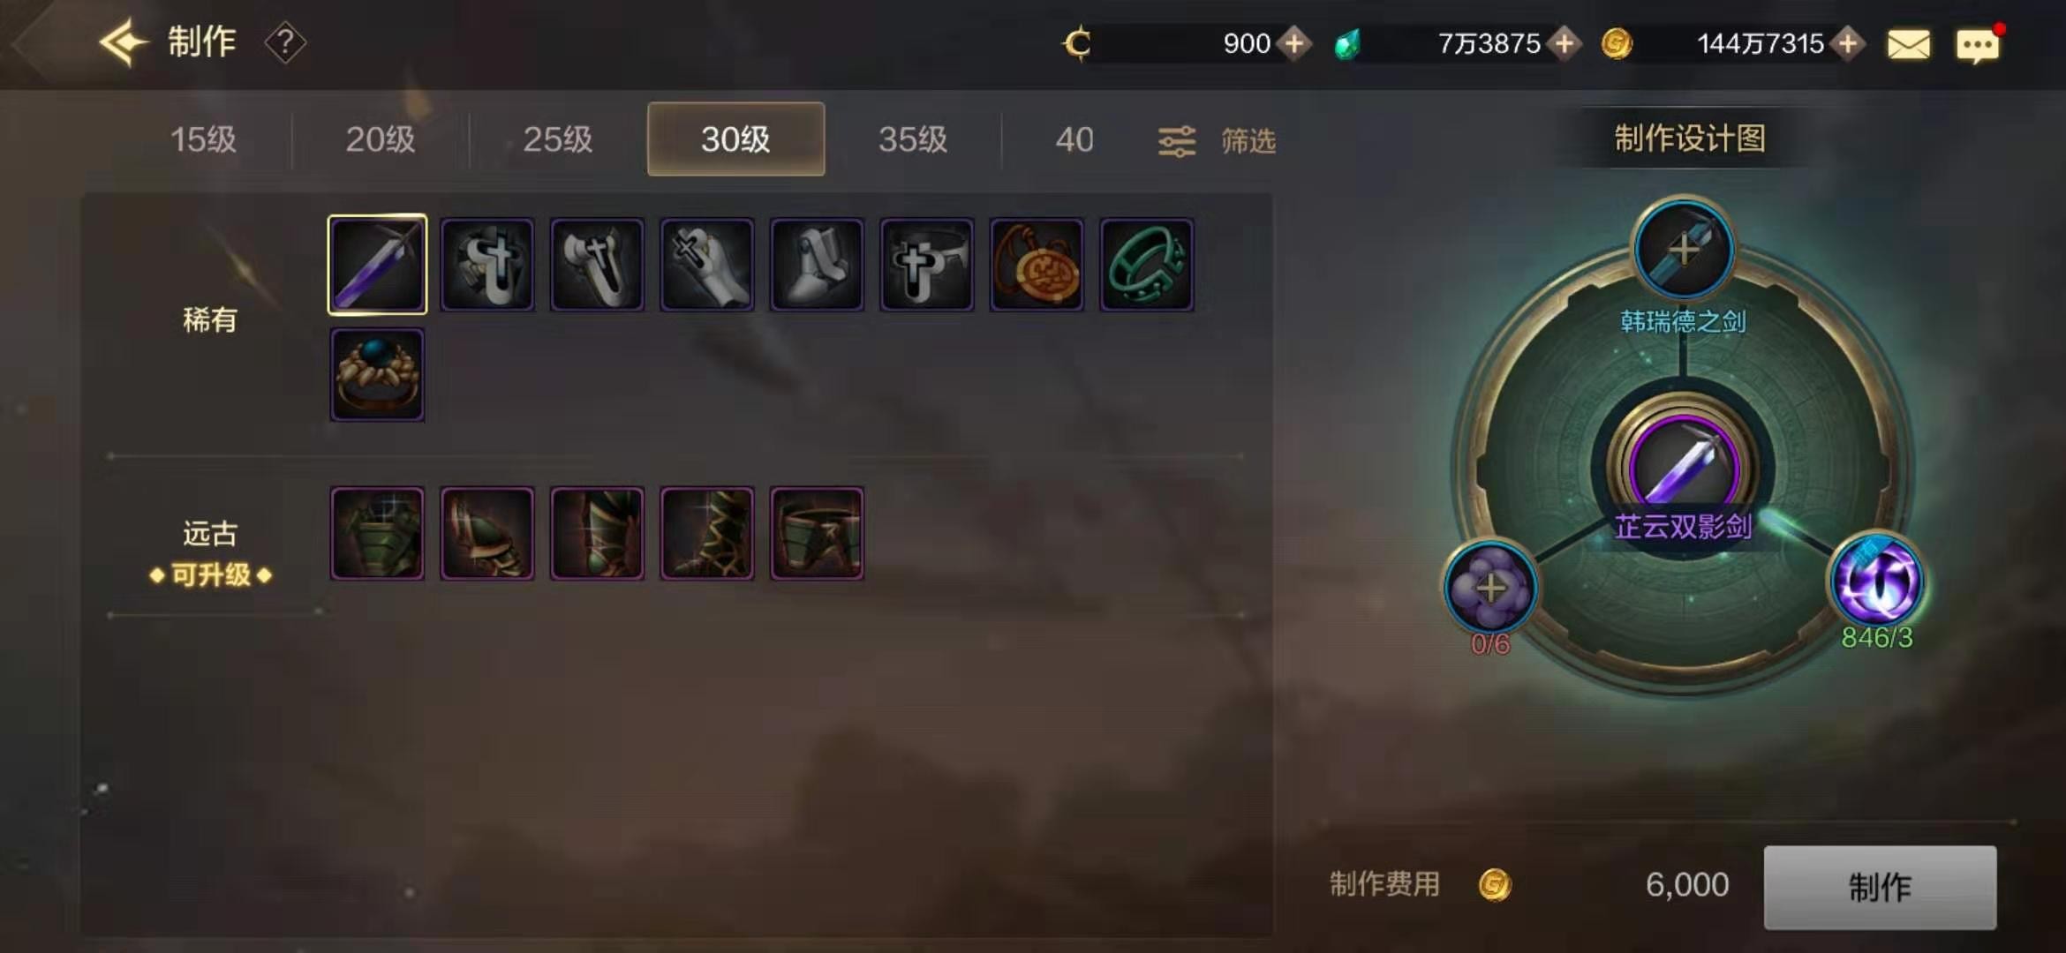Image resolution: width=2066 pixels, height=953 pixels.
Task: Add the 韩瑞德之剑 material slot
Action: (x=1683, y=249)
